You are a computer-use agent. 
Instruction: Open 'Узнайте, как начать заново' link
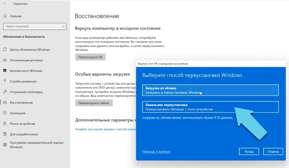click(106, 129)
